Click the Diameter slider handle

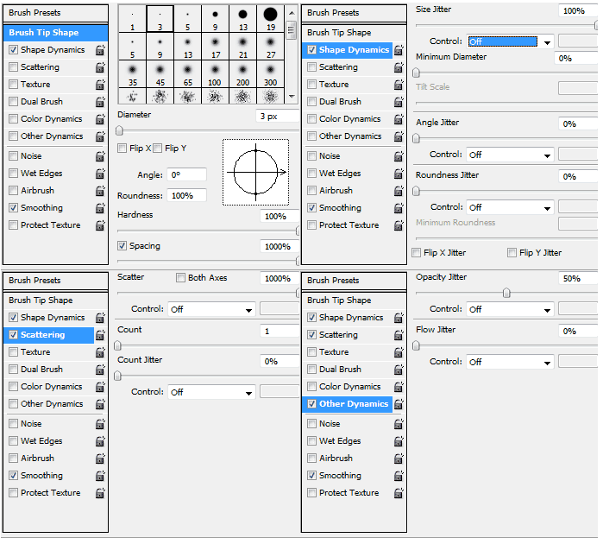119,131
